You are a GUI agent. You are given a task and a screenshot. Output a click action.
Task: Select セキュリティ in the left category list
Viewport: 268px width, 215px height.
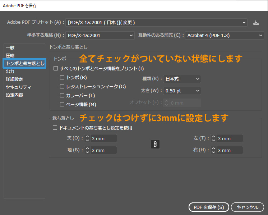[x=18, y=87]
